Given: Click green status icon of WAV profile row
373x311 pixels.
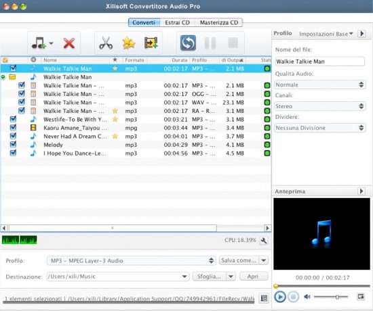Looking at the screenshot, I should click(267, 103).
